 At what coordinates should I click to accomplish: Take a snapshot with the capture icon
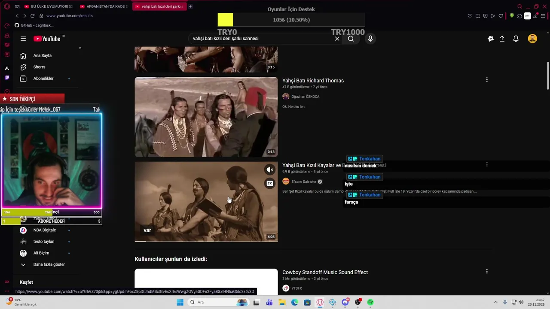(x=477, y=16)
